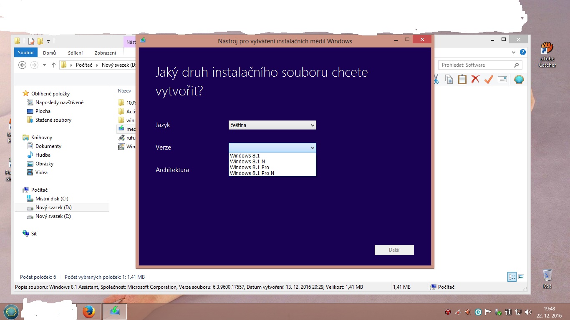Open the Hudba library
The height and width of the screenshot is (320, 570).
43,155
